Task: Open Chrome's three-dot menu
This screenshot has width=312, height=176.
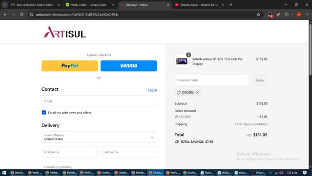Action: (x=307, y=15)
